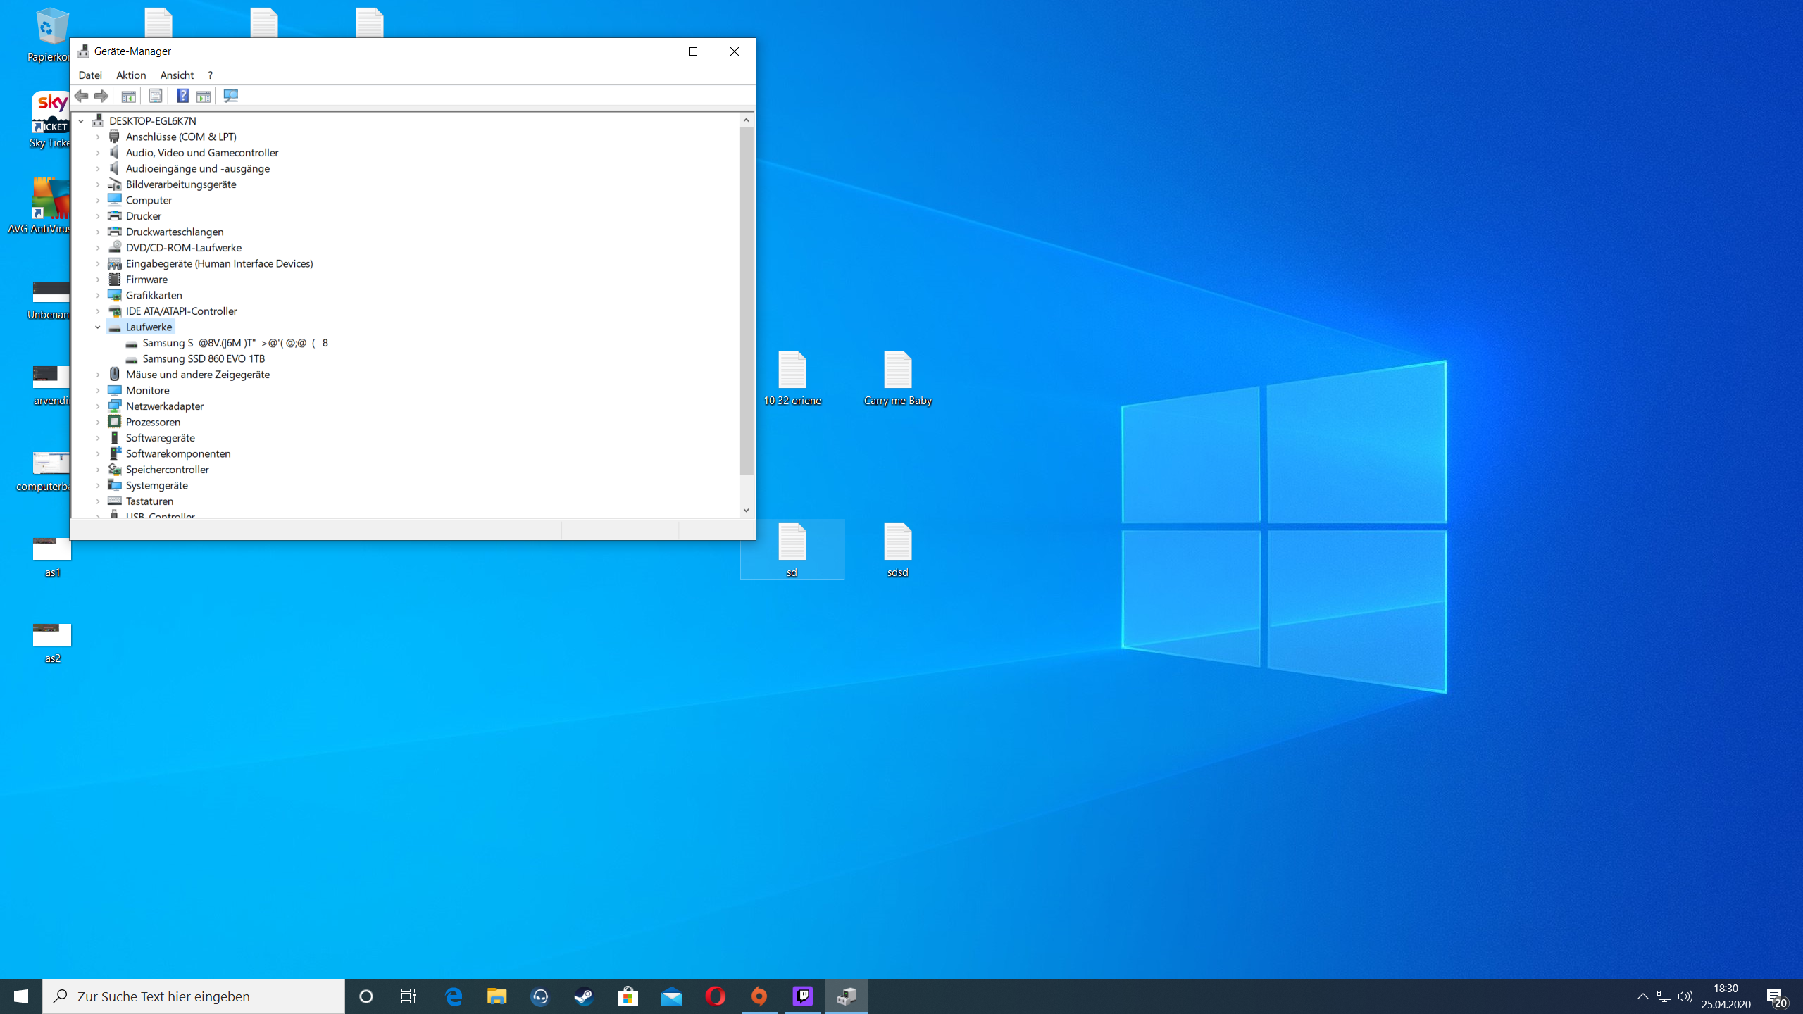Select the Carry me Baby desktop file

pos(897,377)
